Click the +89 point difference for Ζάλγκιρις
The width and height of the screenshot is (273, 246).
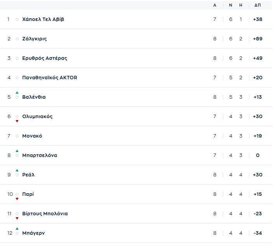point(257,39)
